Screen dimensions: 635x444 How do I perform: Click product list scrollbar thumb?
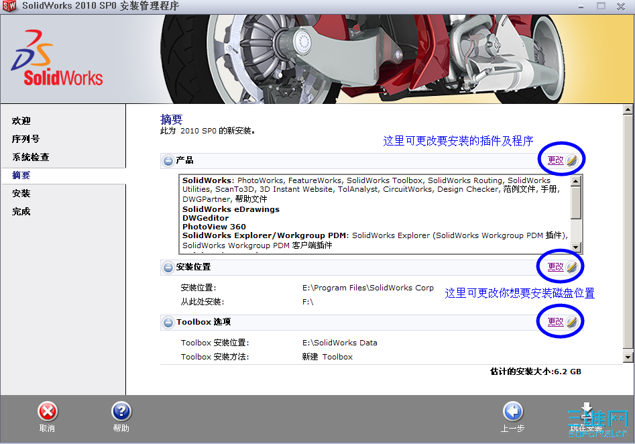(576, 203)
